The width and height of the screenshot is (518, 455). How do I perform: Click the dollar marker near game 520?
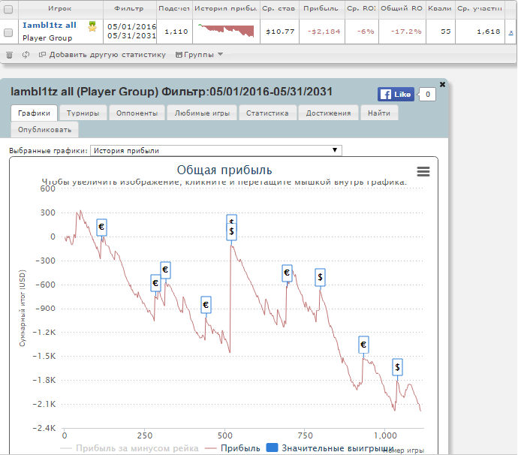pyautogui.click(x=231, y=232)
